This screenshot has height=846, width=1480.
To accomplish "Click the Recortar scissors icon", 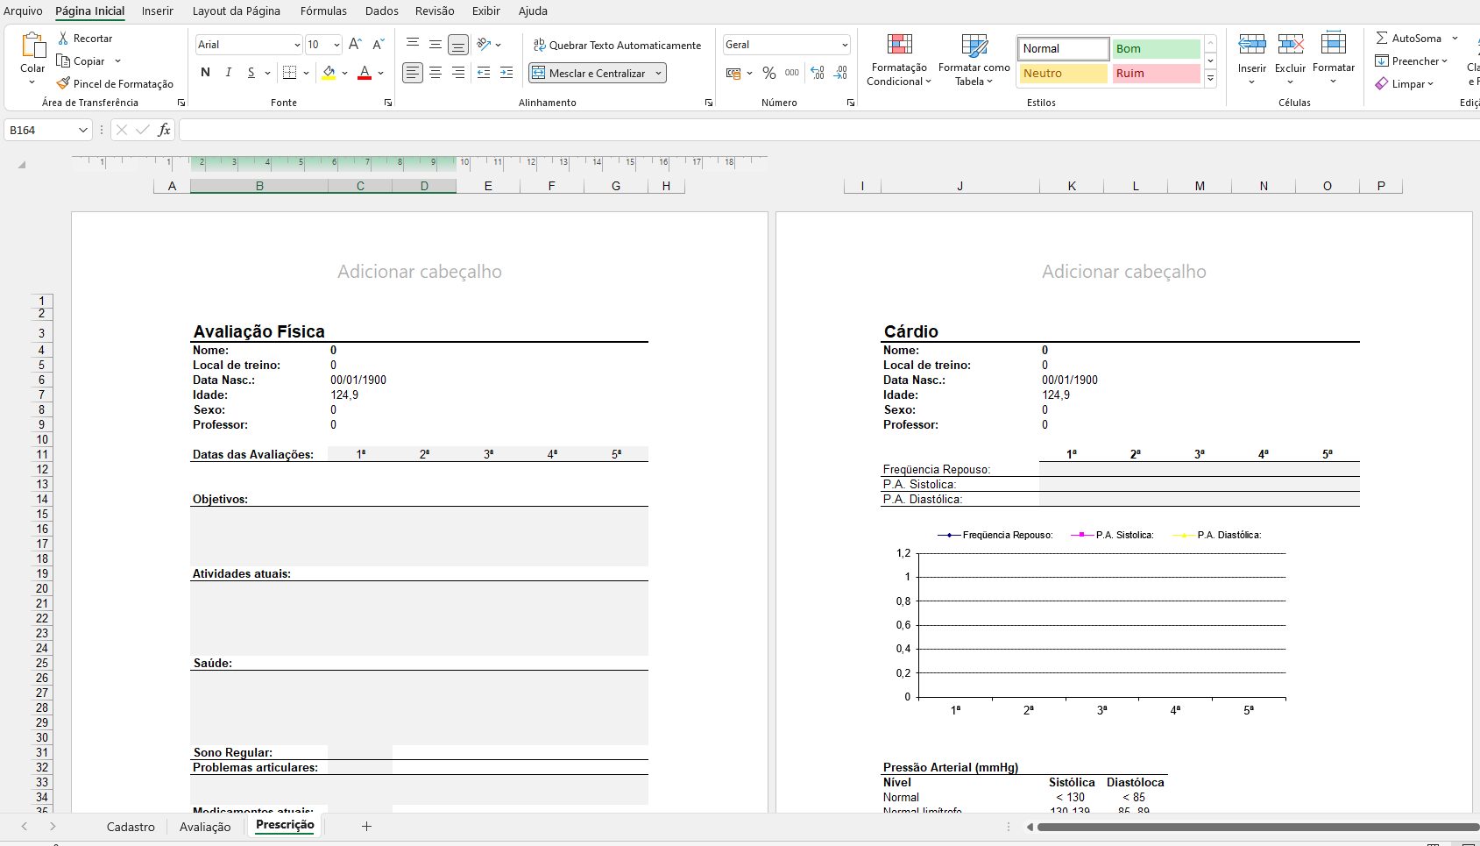I will point(63,39).
